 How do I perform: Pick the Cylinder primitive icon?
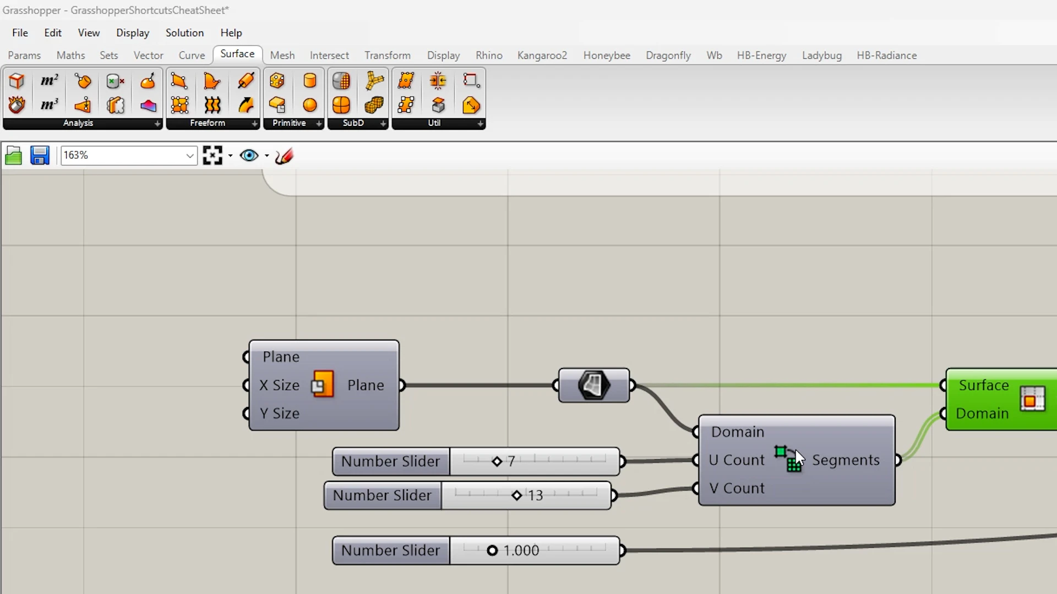(x=310, y=81)
